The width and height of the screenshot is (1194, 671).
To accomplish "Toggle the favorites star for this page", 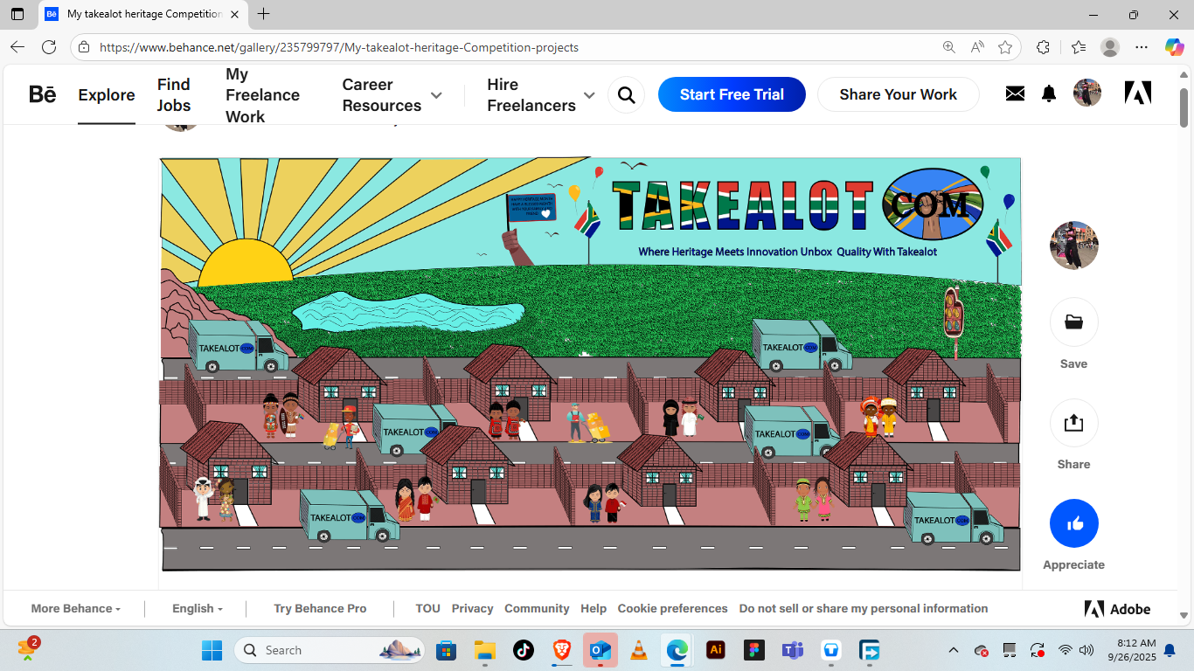I will (x=1006, y=47).
